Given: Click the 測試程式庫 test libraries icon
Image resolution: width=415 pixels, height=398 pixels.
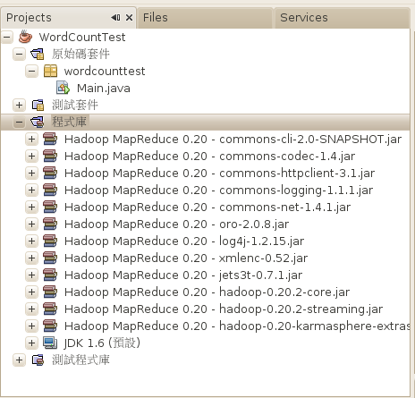Looking at the screenshot, I should 38,360.
